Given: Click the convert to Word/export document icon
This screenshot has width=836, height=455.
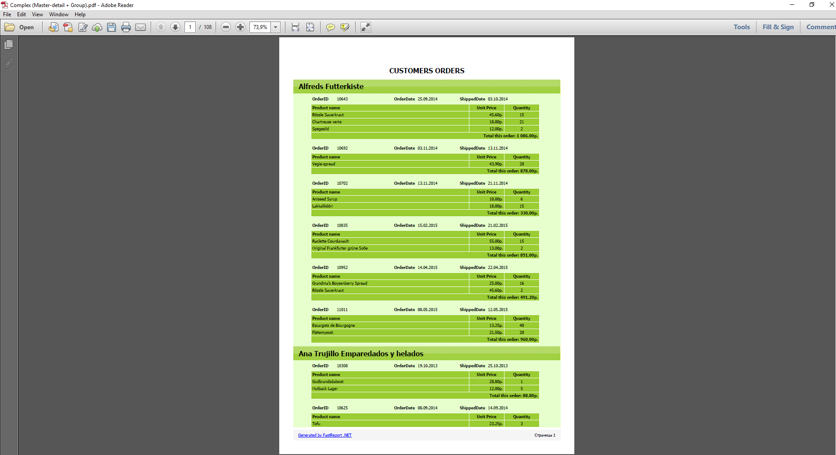Looking at the screenshot, I should 53,27.
